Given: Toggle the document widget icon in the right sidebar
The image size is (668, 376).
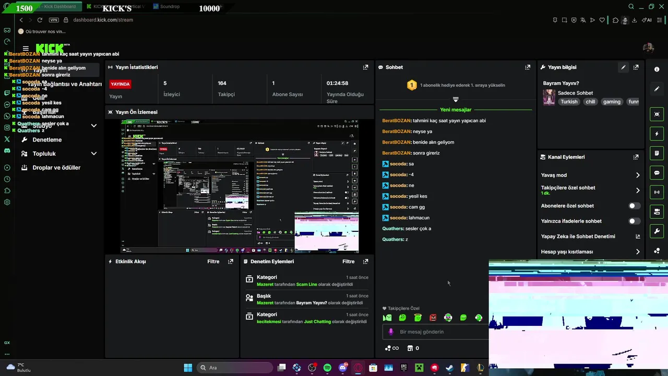Looking at the screenshot, I should (x=657, y=153).
